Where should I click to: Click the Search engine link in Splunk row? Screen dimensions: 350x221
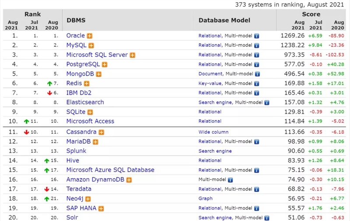(215, 151)
